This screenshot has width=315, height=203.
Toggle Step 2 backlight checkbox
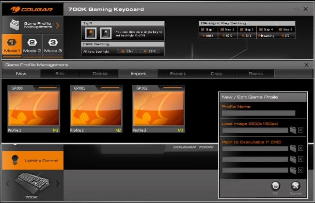pyautogui.click(x=222, y=30)
